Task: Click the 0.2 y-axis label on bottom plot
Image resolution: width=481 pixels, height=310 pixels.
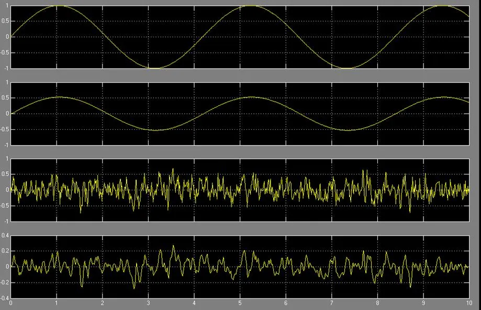Action: tap(5, 251)
